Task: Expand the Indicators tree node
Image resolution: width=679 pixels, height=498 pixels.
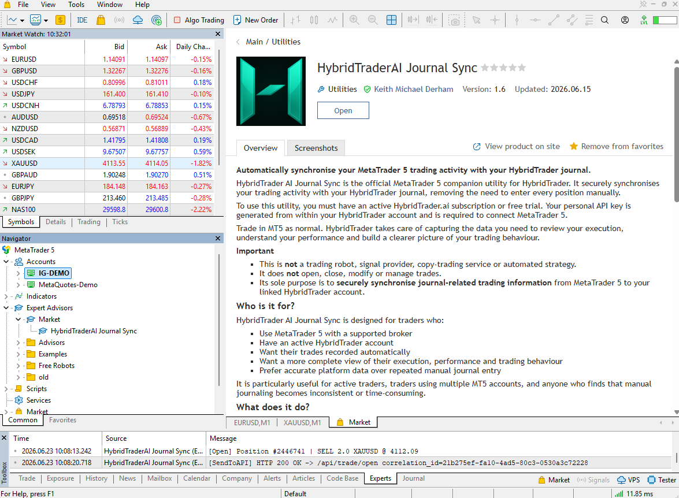Action: 6,296
